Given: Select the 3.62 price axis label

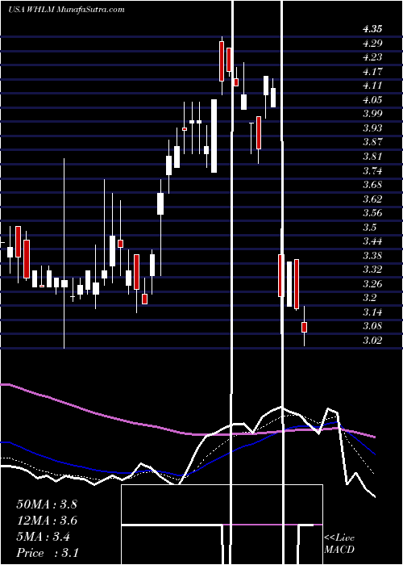Looking at the screenshot, I should [372, 199].
